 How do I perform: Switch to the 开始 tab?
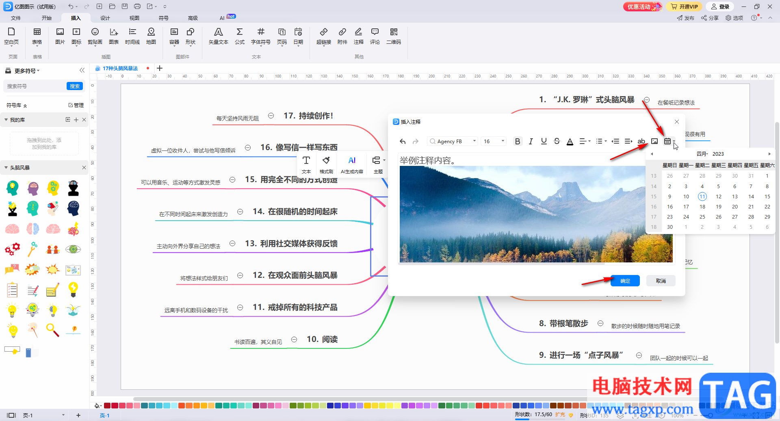(47, 18)
